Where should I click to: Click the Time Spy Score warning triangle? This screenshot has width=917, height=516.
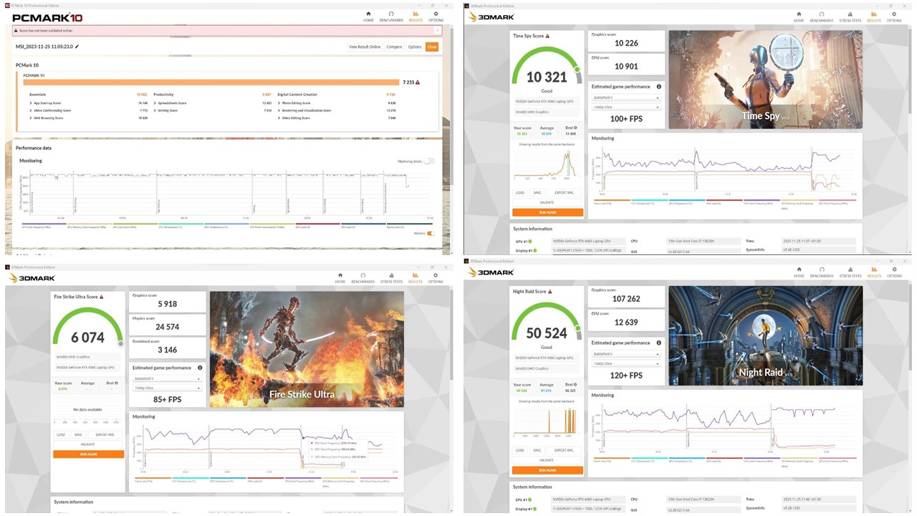(548, 35)
